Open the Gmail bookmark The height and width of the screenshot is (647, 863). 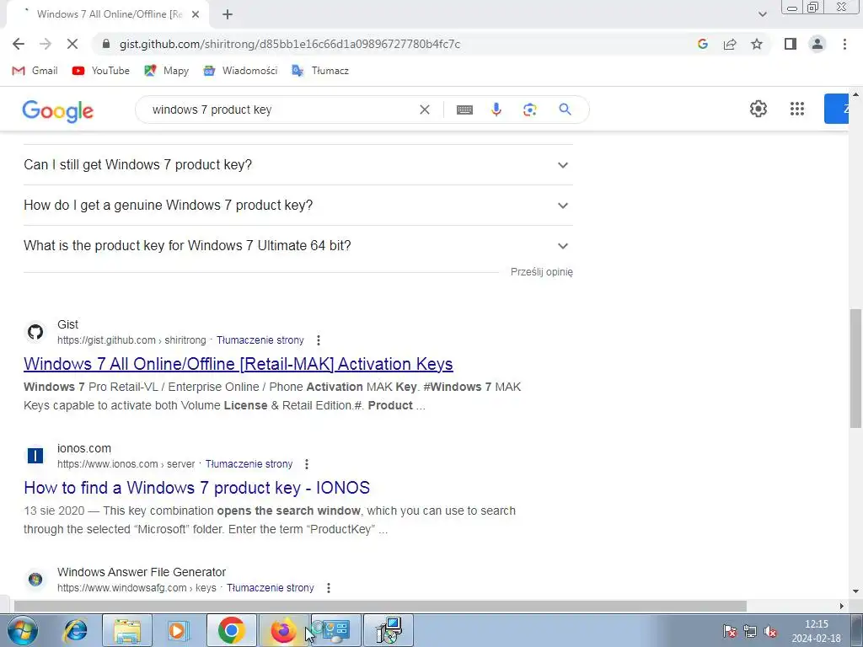35,71
